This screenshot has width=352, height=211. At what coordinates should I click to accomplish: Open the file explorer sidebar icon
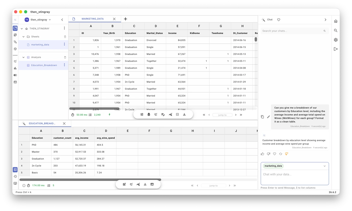pyautogui.click(x=15, y=28)
